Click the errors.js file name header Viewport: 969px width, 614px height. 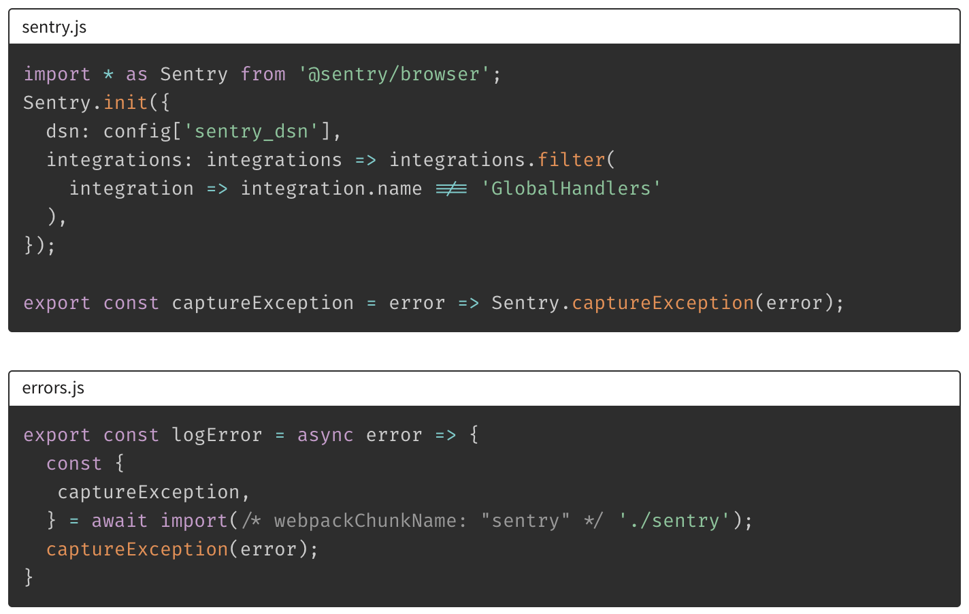[53, 388]
